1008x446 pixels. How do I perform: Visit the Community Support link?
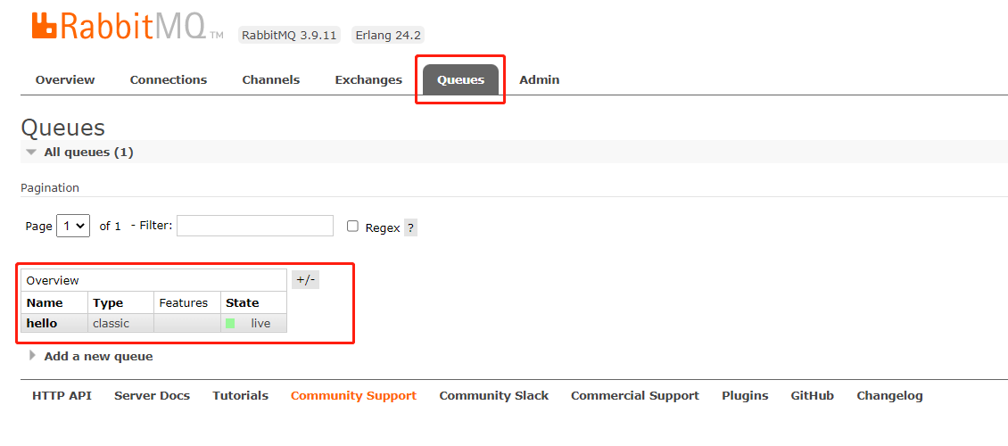(353, 396)
